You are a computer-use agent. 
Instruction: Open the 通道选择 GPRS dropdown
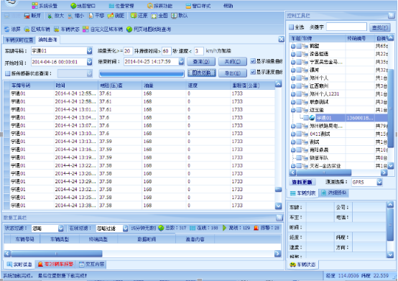point(379,182)
